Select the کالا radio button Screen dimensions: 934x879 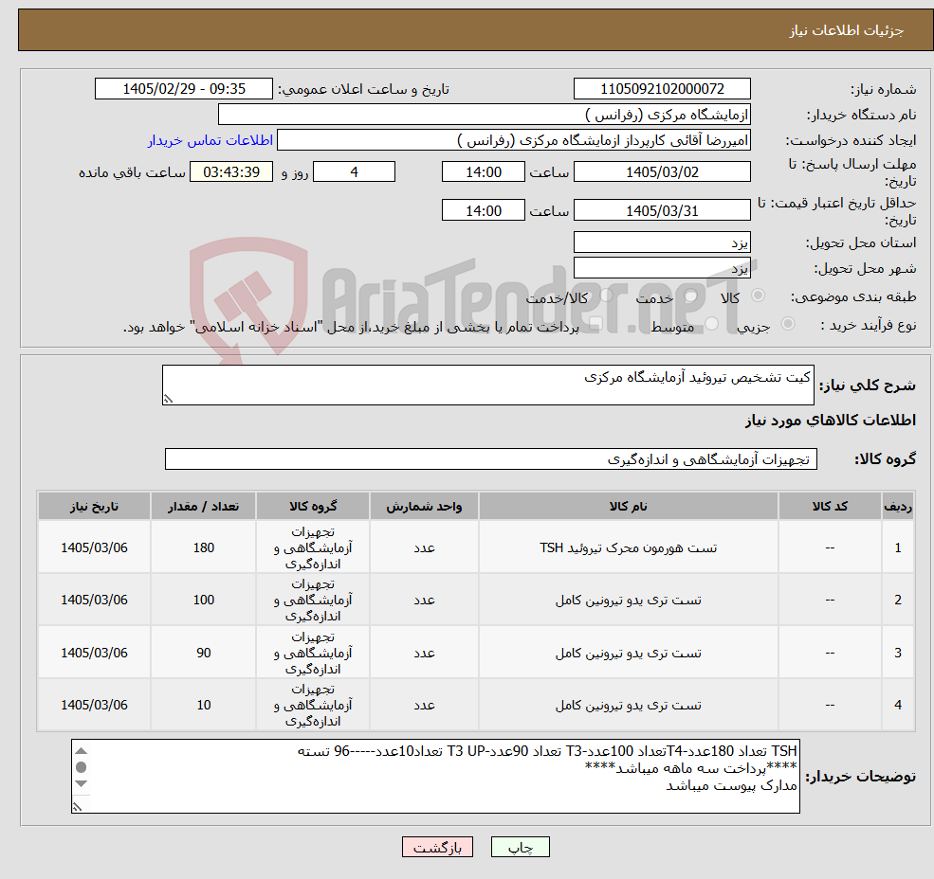coord(759,296)
